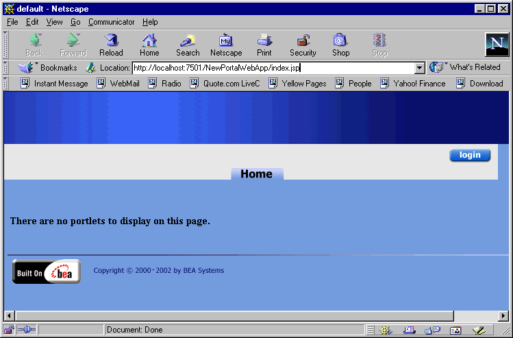The height and width of the screenshot is (338, 513).
Task: Click the horizontal scrollbar right arrow
Action: 504,316
